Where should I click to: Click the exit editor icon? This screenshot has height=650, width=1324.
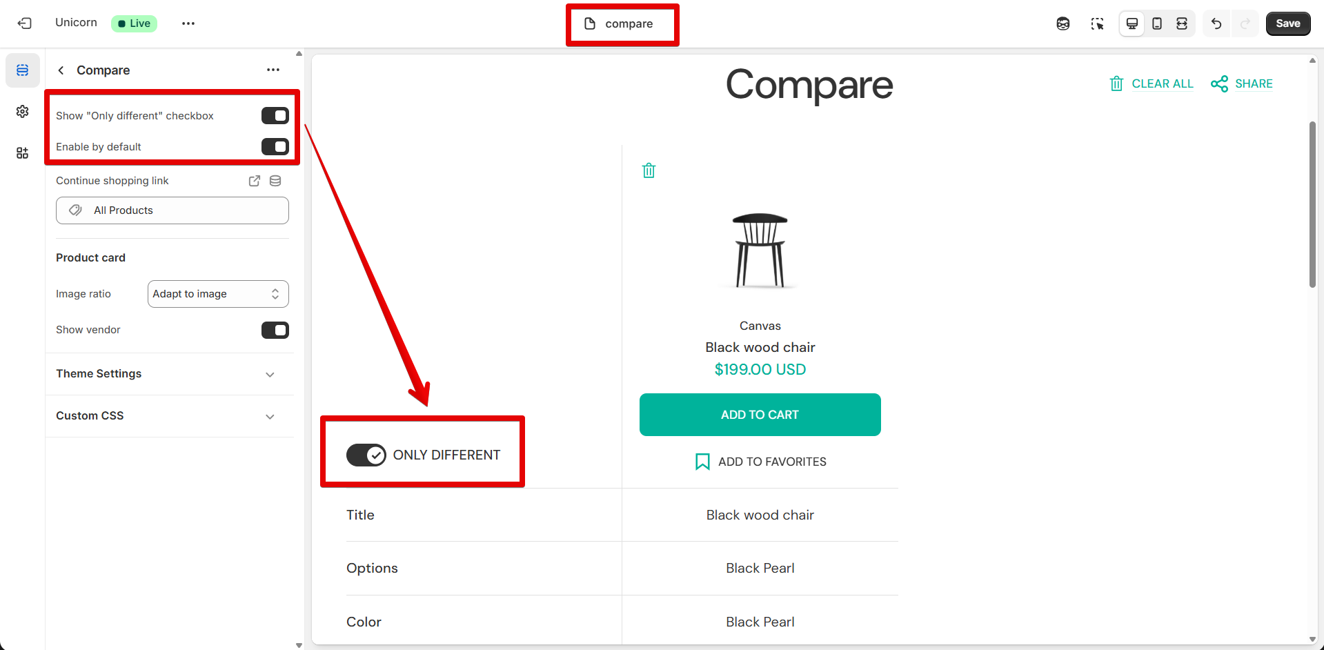(x=25, y=23)
